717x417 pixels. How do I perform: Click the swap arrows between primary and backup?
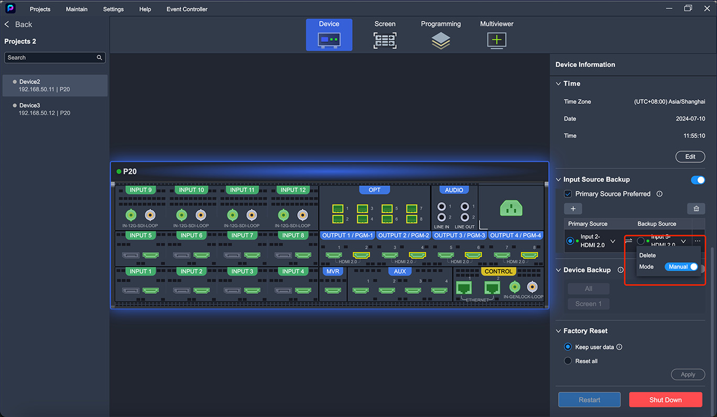click(x=628, y=241)
